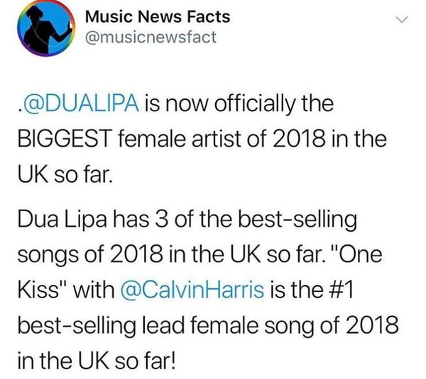Image resolution: width=426 pixels, height=379 pixels.
Task: Open the Music News Facts profile avatar
Action: pyautogui.click(x=46, y=28)
